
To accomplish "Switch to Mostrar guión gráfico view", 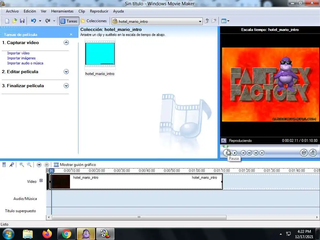I will [75, 165].
